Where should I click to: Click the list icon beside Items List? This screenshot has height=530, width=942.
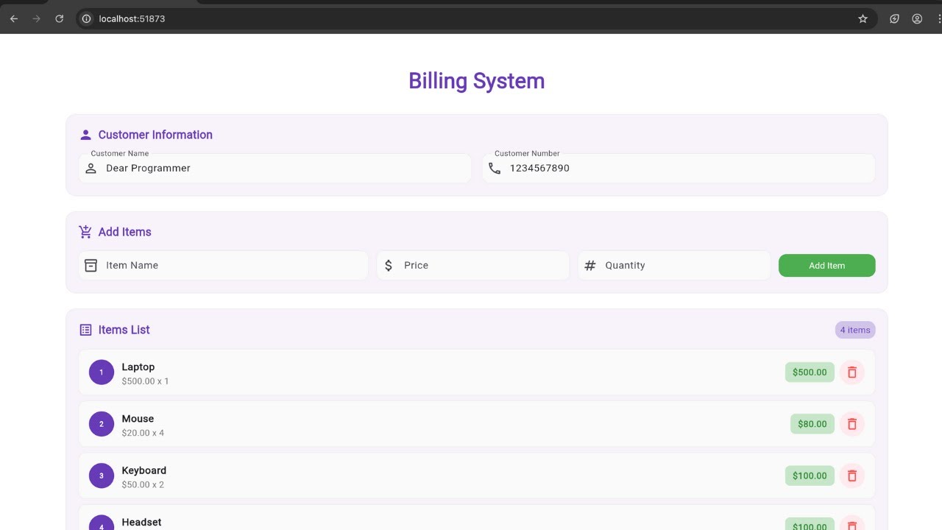point(85,330)
